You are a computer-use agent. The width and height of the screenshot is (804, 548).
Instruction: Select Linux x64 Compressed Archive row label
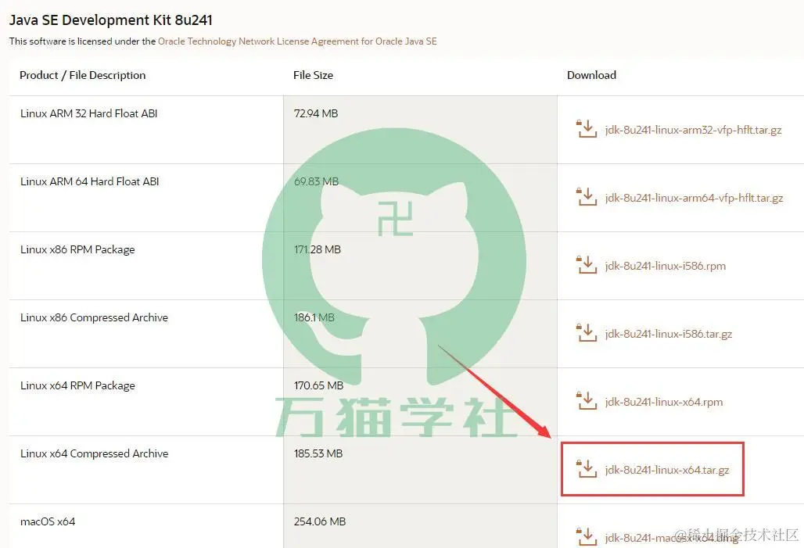click(x=95, y=453)
